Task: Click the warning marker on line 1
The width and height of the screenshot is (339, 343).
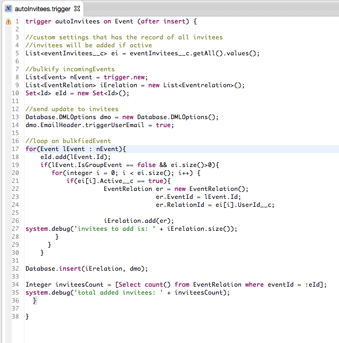Action: 8,22
